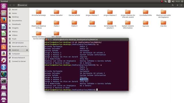Open the network indicator in top panel
The image size is (184, 103).
click(x=166, y=1)
